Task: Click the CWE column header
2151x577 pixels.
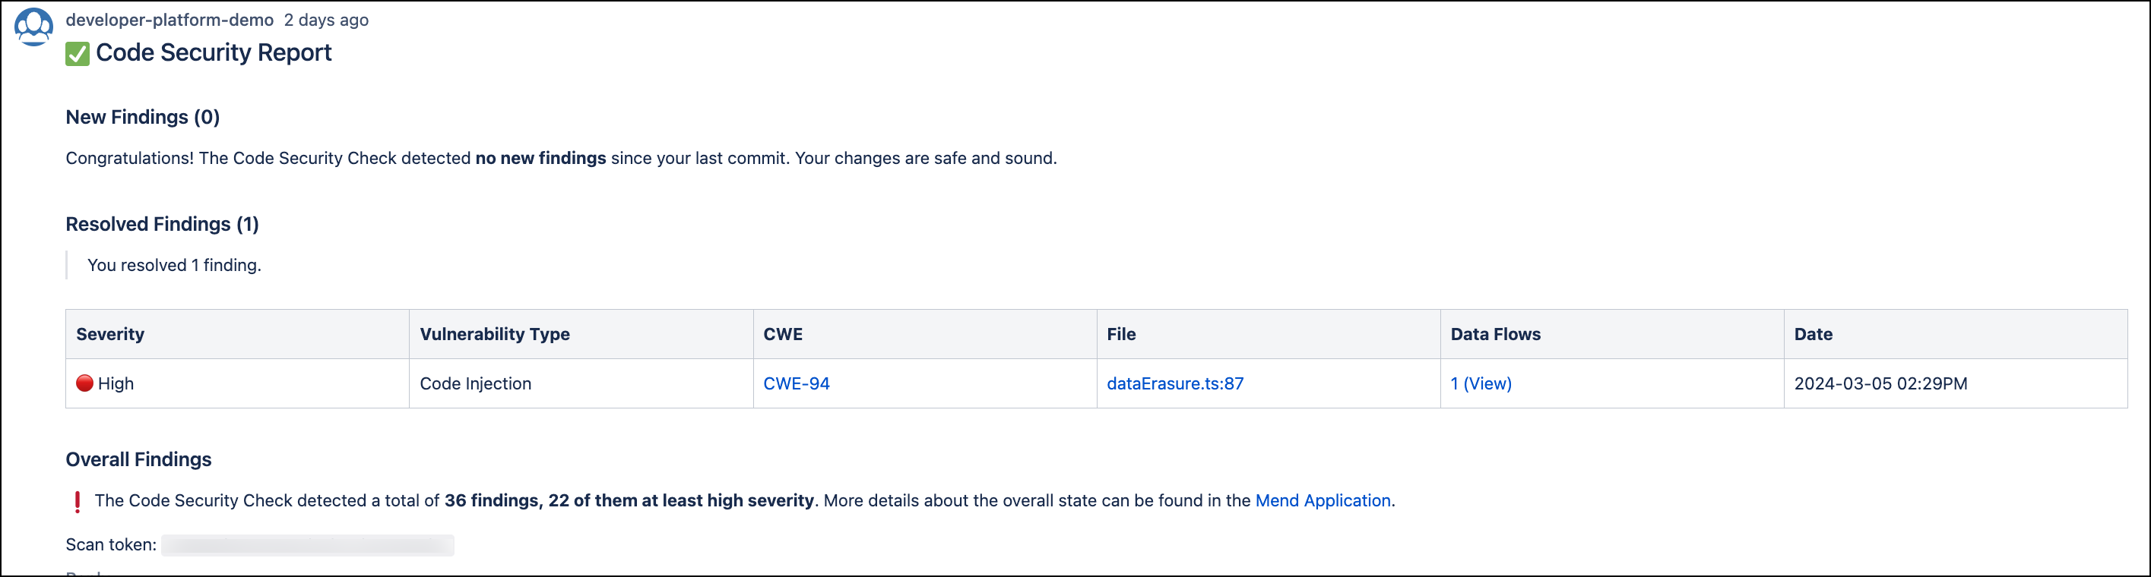Action: pos(782,334)
